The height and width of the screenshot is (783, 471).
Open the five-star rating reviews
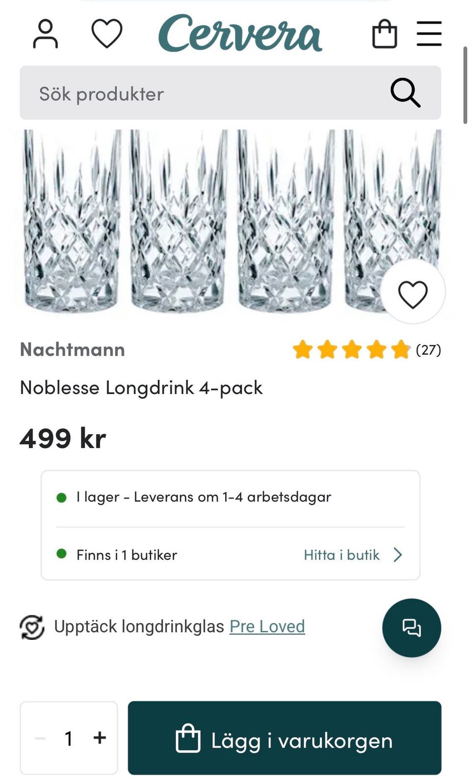351,350
